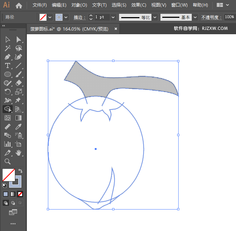Image resolution: width=236 pixels, height=231 pixels.
Task: Pick the Eyedropper tool
Action: coord(19,127)
